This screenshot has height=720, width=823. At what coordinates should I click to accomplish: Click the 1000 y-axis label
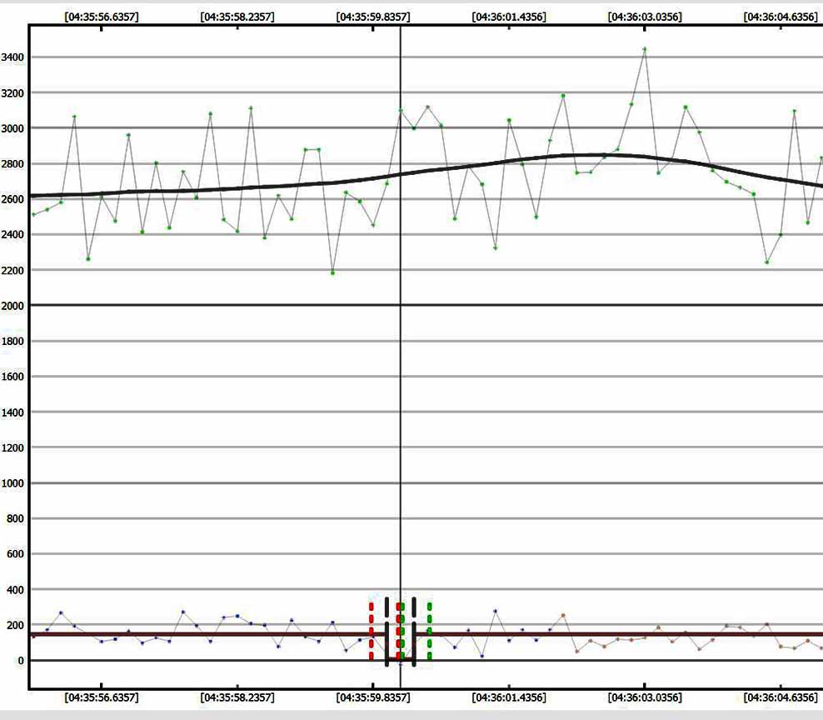[12, 483]
